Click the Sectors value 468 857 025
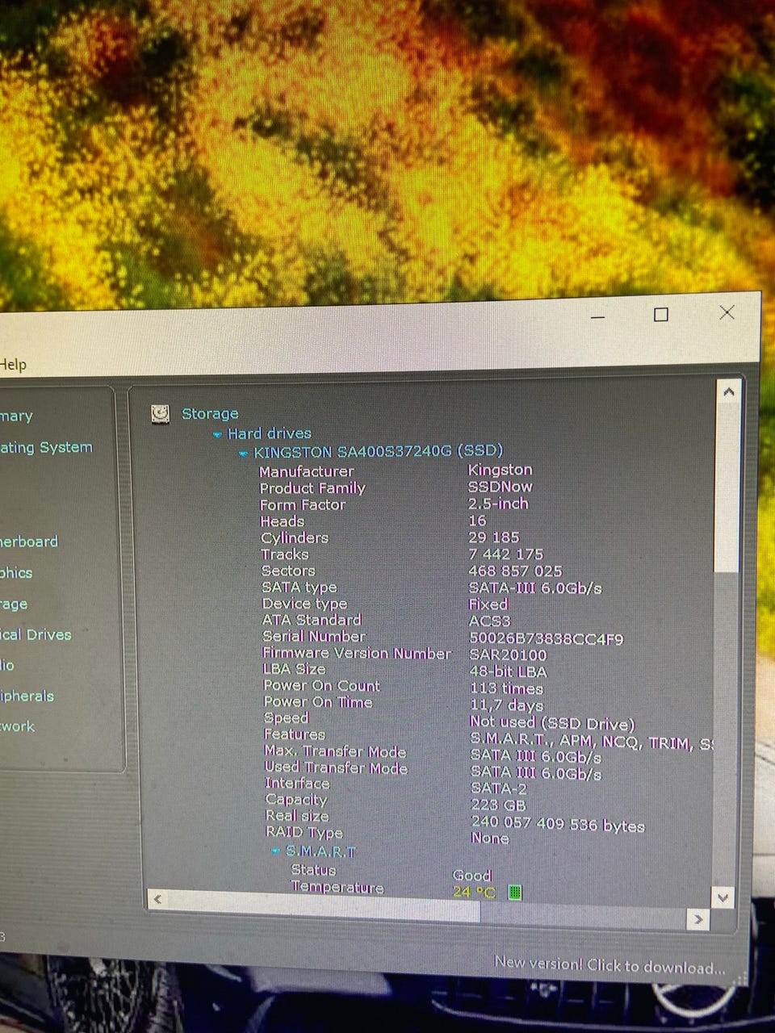 516,571
